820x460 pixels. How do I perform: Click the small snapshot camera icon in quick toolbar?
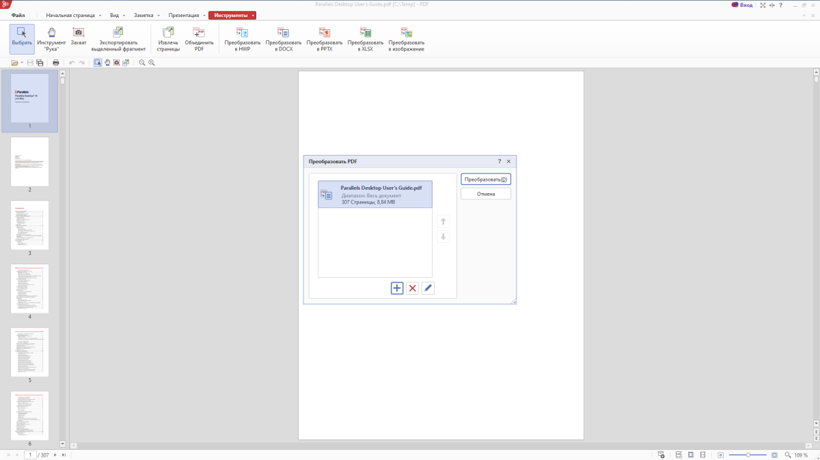click(x=117, y=63)
